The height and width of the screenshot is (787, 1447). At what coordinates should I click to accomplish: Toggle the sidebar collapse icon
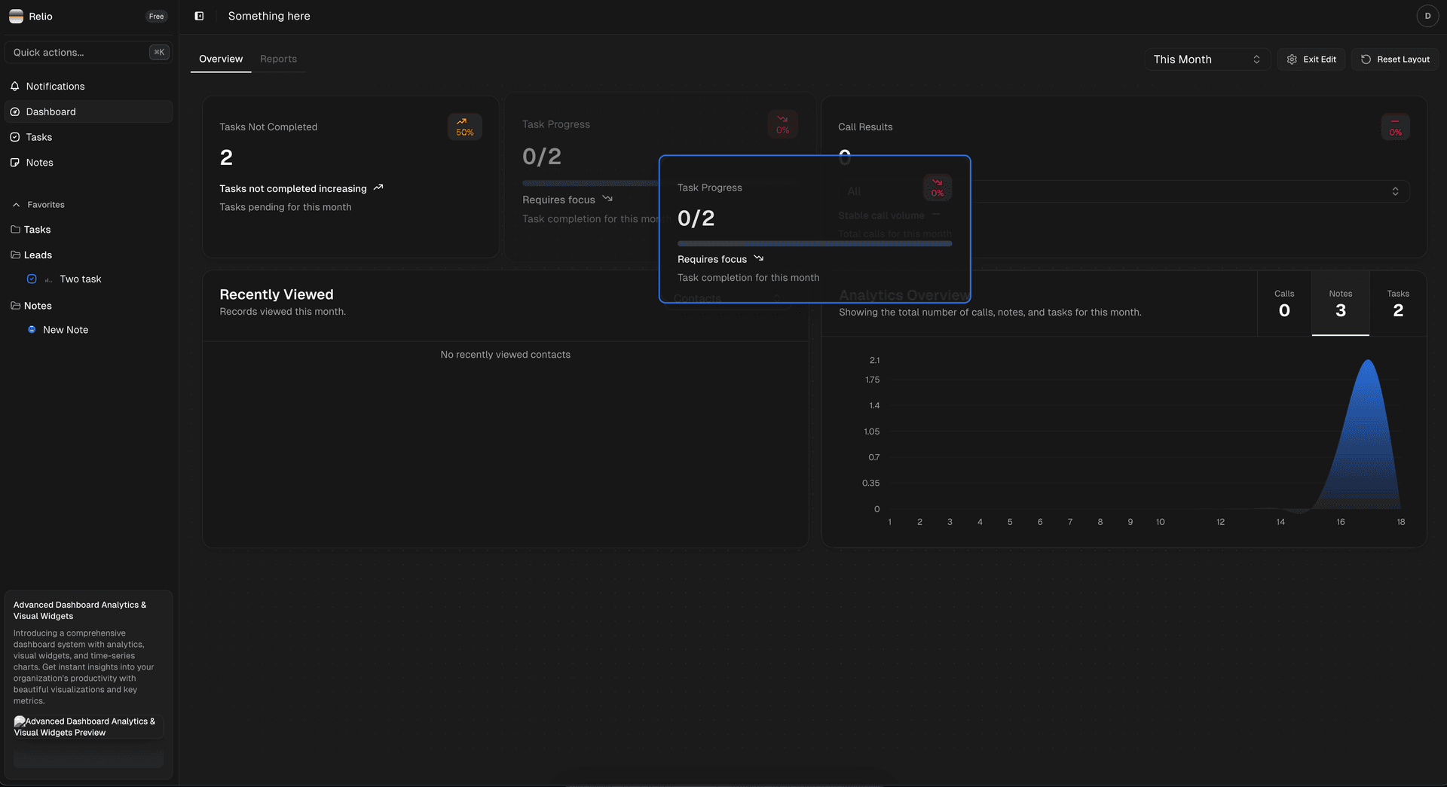point(199,16)
